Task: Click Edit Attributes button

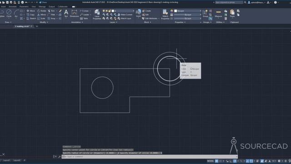Action: (x=150, y=18)
